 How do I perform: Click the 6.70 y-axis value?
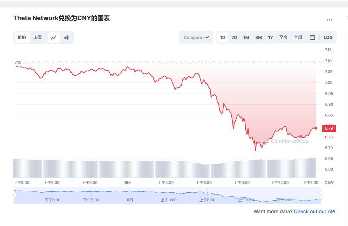point(329,148)
